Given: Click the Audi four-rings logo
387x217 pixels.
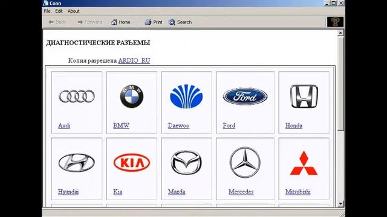Looking at the screenshot, I should tap(77, 96).
